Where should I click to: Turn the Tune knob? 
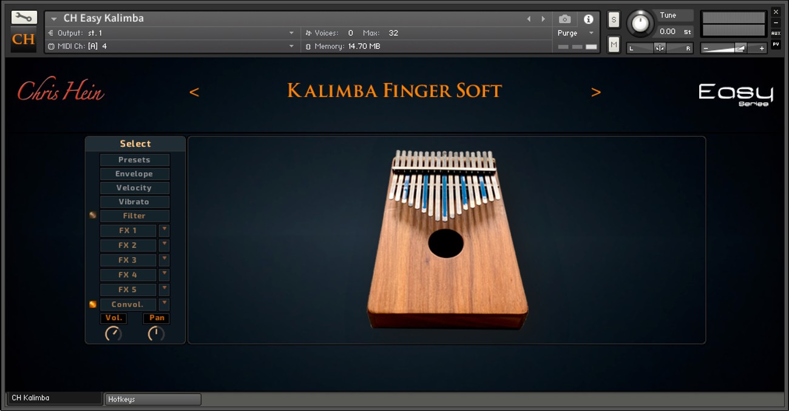[x=640, y=24]
